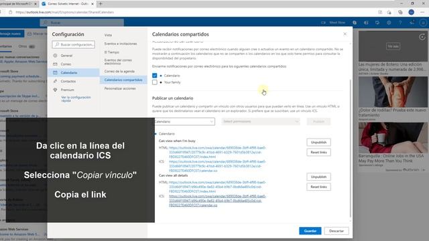Viewport: 429px width, 241px height.
Task: Open HTML link under Can view when I'm busy
Action: 217,152
